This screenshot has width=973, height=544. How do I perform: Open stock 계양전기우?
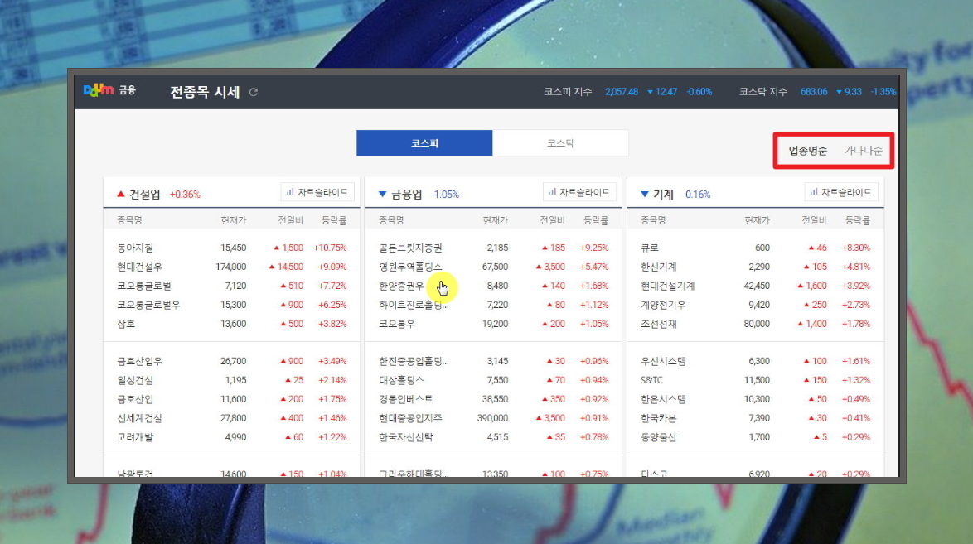663,305
